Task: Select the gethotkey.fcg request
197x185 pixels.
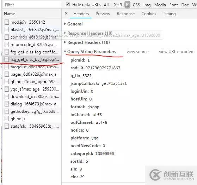Action: coord(32,111)
